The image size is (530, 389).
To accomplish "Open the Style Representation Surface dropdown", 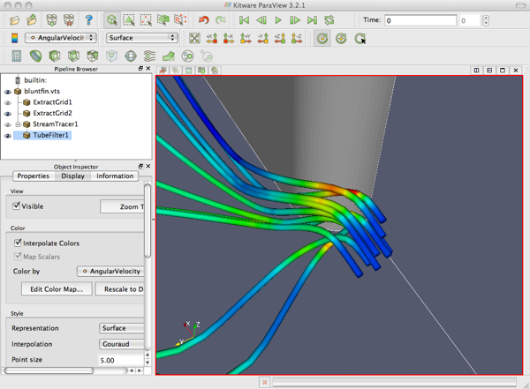I will pyautogui.click(x=122, y=328).
